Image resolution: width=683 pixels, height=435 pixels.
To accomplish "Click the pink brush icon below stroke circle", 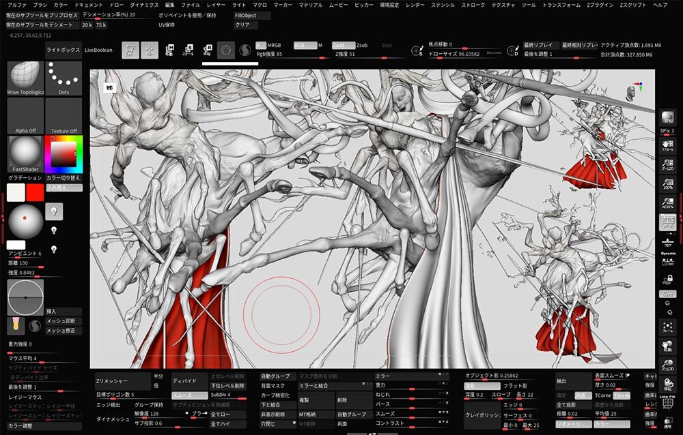I will pyautogui.click(x=16, y=325).
